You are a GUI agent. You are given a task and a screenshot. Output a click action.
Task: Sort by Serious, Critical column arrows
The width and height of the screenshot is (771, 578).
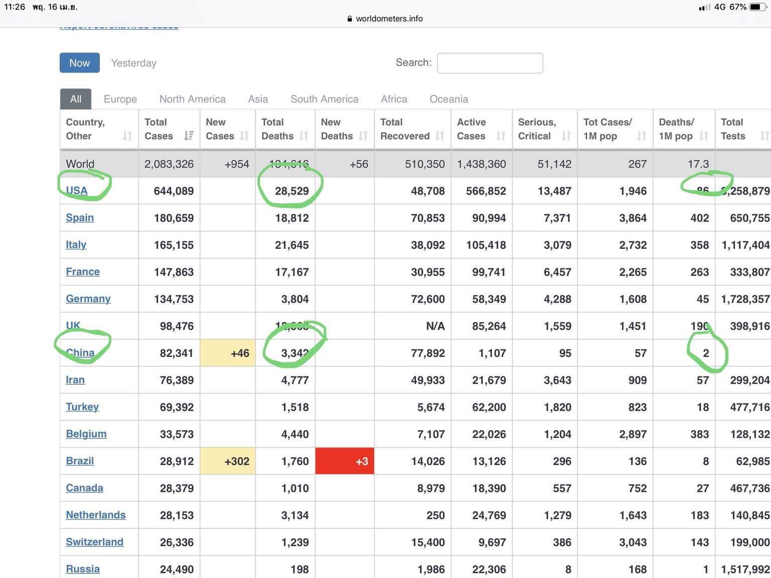tap(566, 136)
